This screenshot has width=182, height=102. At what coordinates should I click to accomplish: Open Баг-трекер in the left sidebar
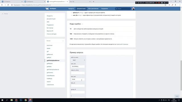click(50, 28)
